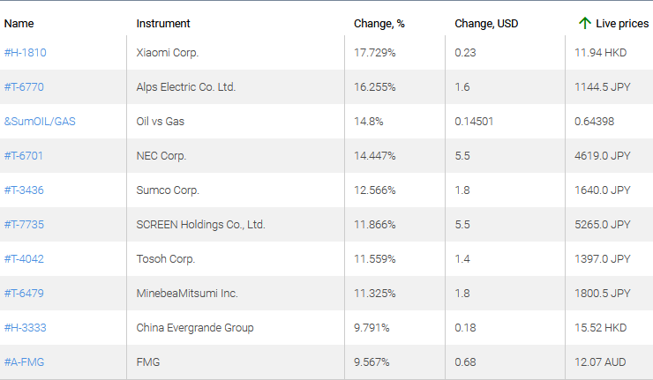The height and width of the screenshot is (380, 653).
Task: Click the Live prices column header
Action: [x=621, y=24]
